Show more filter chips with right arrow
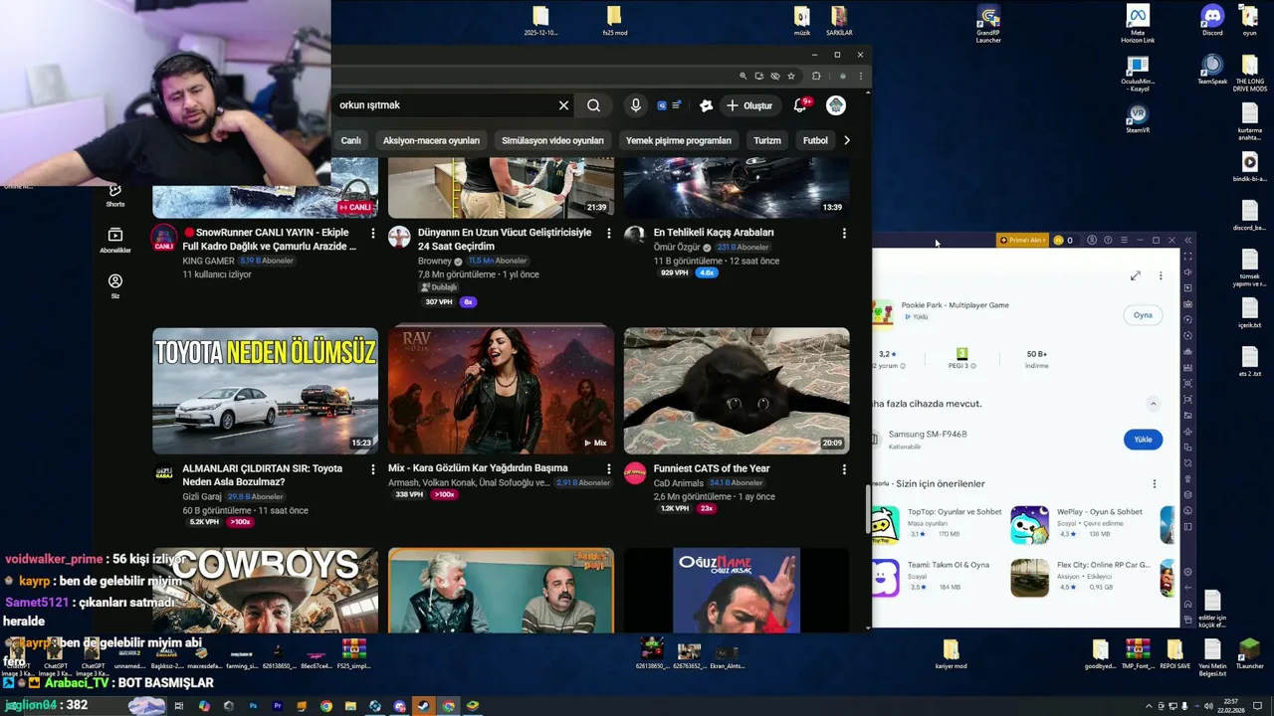This screenshot has width=1274, height=716. [847, 140]
